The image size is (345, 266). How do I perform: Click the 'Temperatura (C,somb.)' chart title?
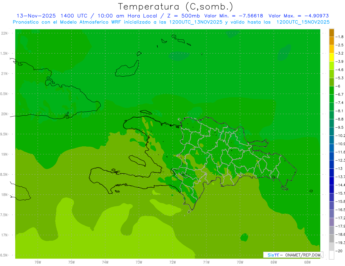tap(175, 7)
